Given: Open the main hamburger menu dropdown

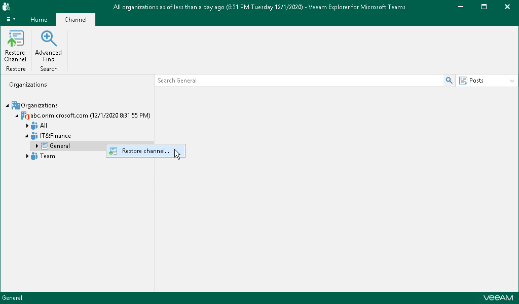Looking at the screenshot, I should coord(11,20).
